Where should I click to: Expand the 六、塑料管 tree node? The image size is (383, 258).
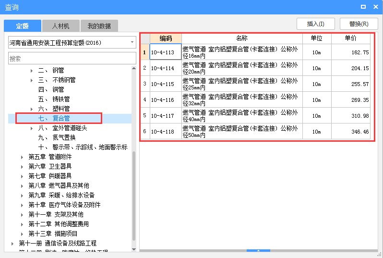32,109
